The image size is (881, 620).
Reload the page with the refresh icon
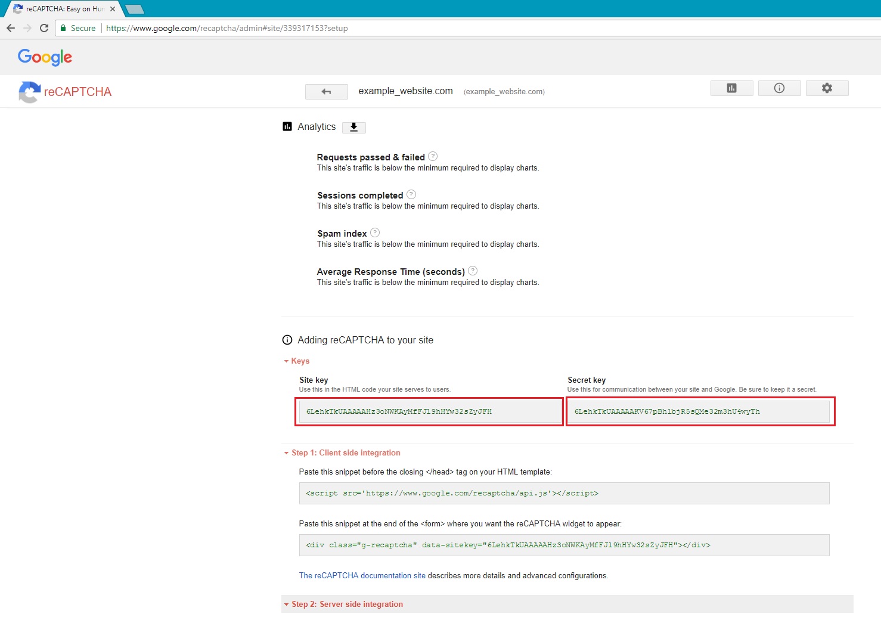click(x=44, y=28)
